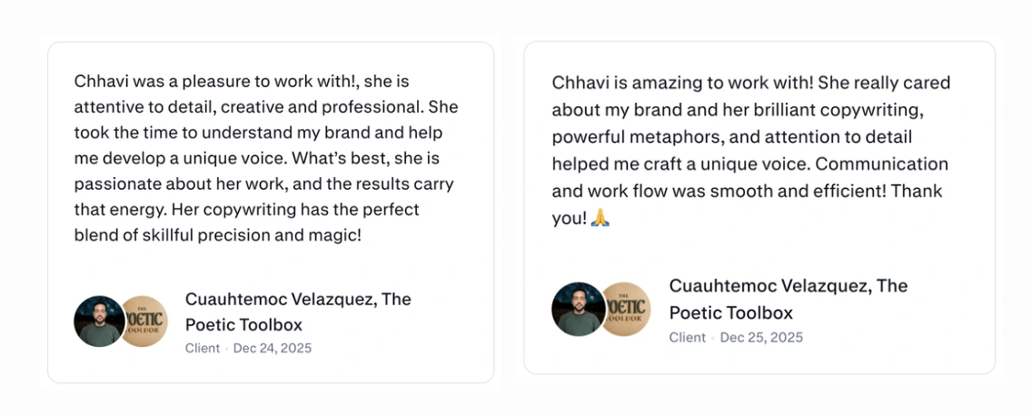1032x416 pixels.
Task: Click the 'that energy. Her copywriting has the perfect' line
Action: click(x=257, y=210)
